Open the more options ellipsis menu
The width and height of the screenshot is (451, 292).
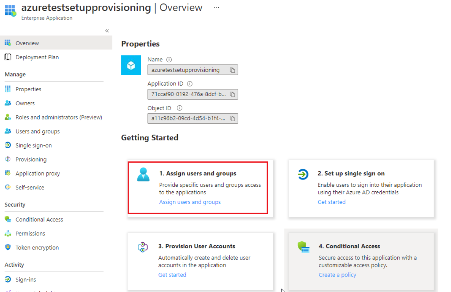216,8
